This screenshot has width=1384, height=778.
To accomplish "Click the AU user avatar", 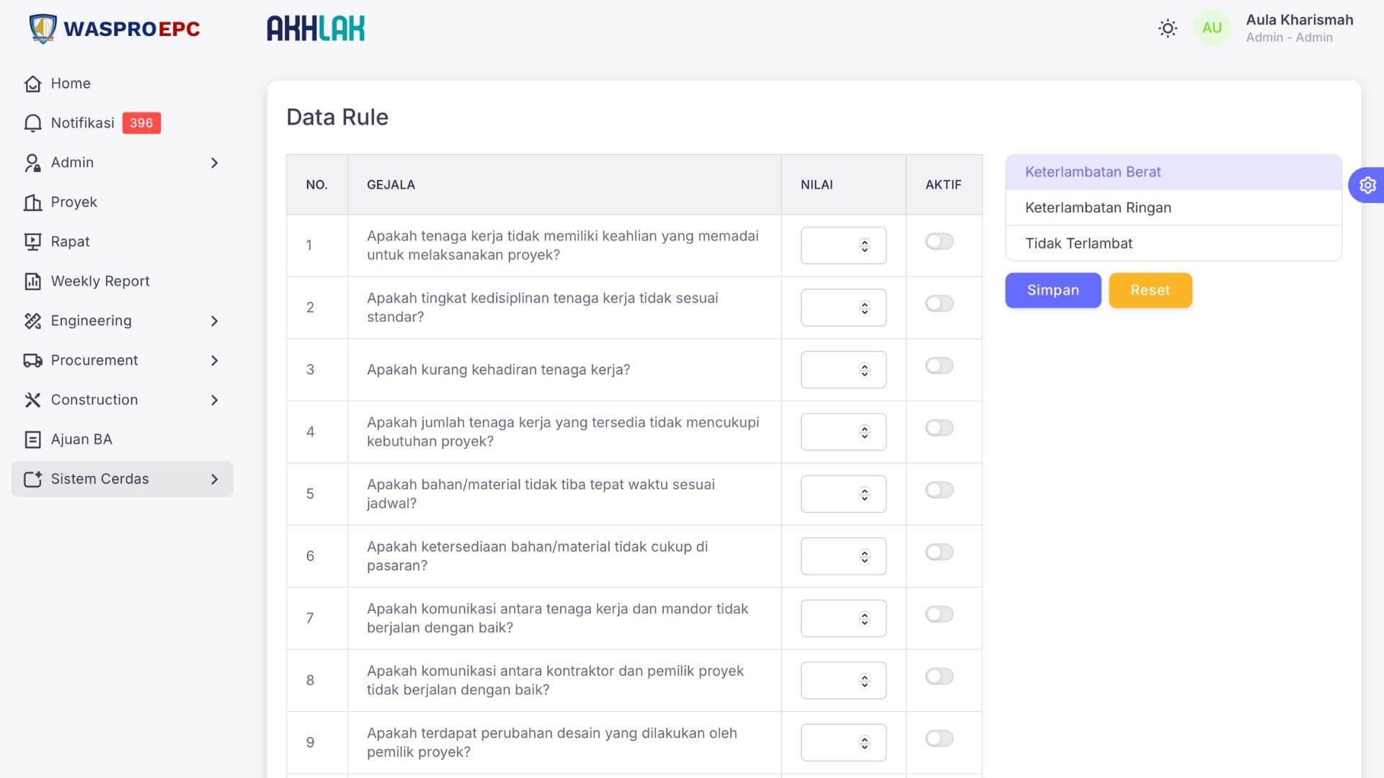I will [x=1212, y=28].
